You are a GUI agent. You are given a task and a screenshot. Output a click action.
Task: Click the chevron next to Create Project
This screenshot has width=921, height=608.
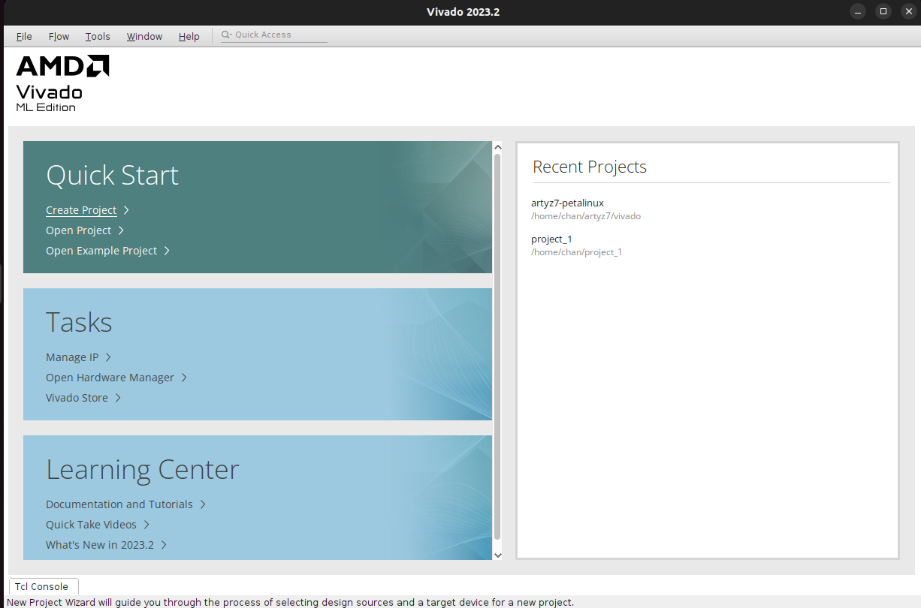click(x=126, y=210)
